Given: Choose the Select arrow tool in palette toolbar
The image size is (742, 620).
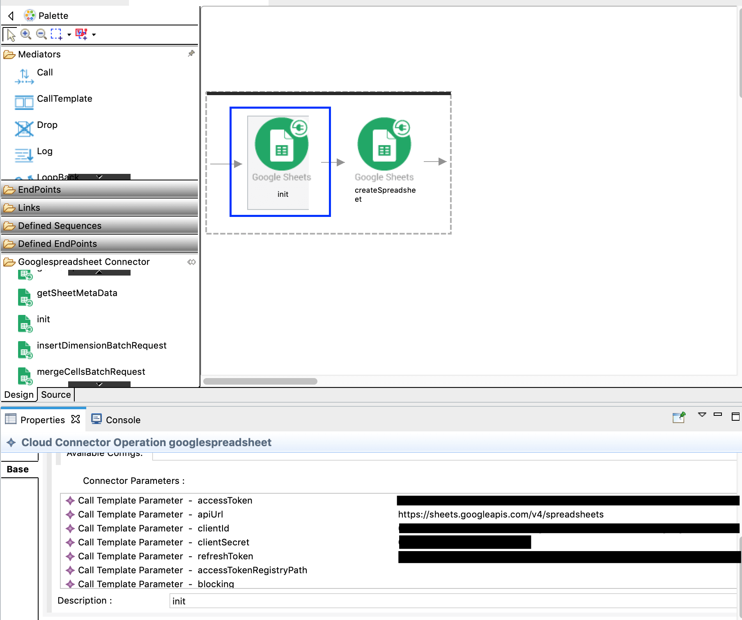Looking at the screenshot, I should pos(10,34).
